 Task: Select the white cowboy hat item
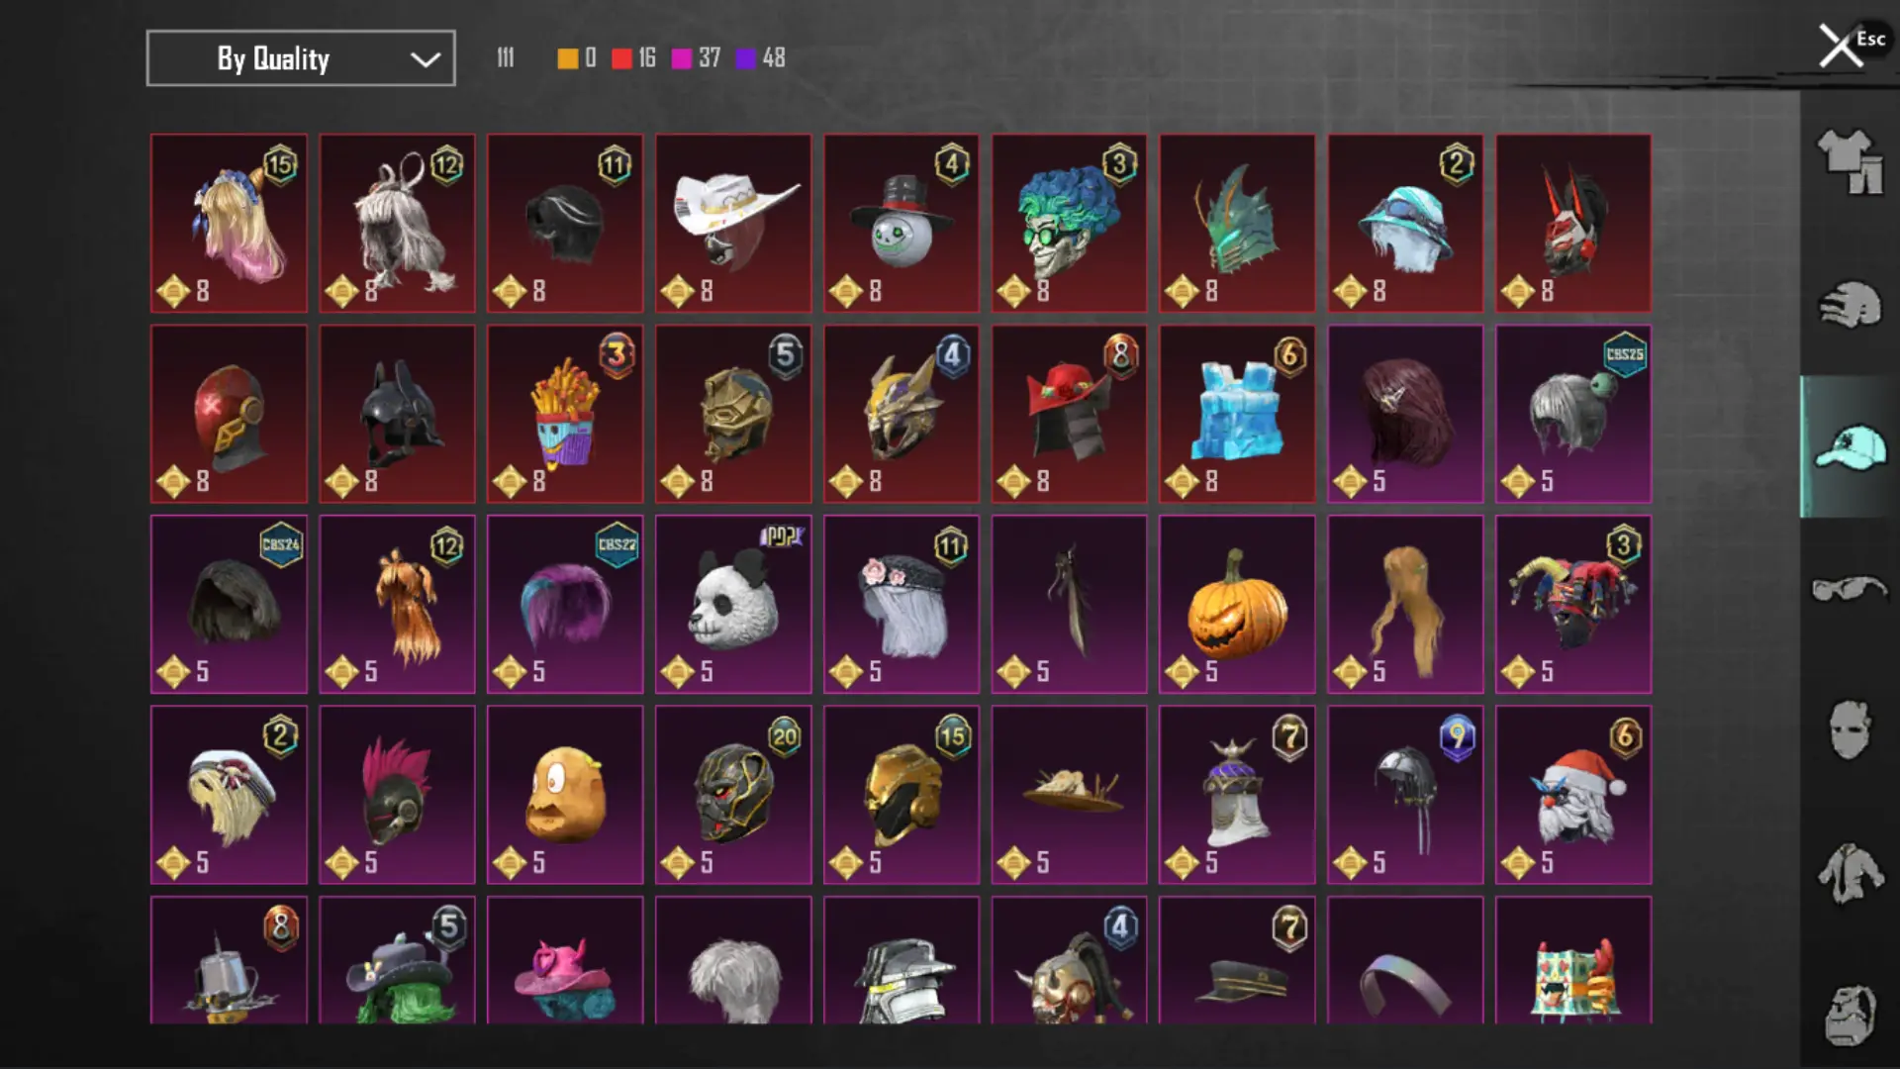tap(733, 224)
